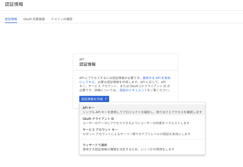Click the small API label in card header
The image size is (243, 167).
82,59
